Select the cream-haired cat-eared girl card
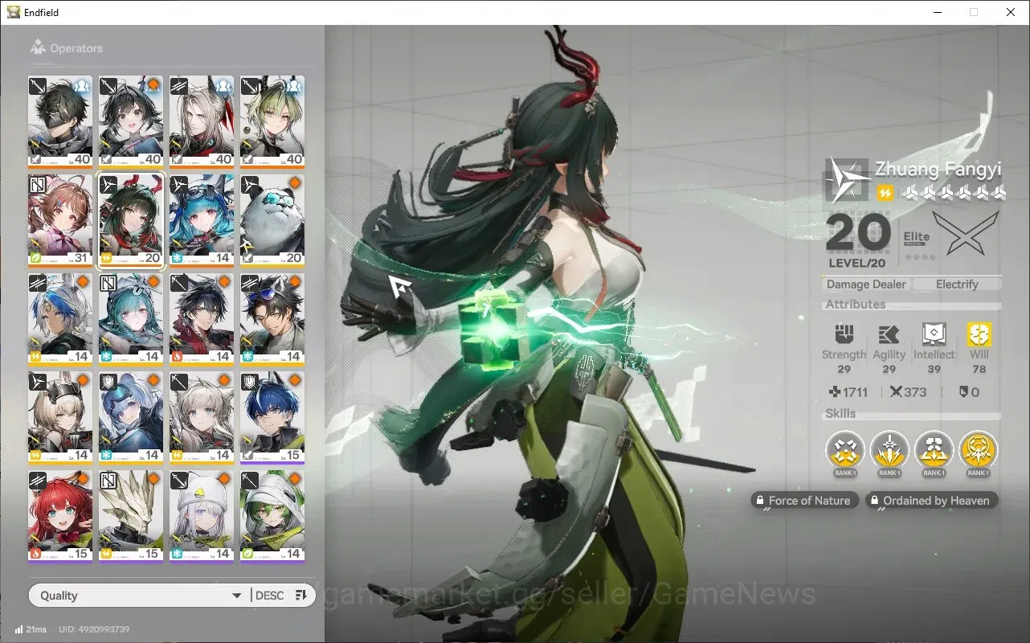The height and width of the screenshot is (643, 1030). tap(202, 419)
